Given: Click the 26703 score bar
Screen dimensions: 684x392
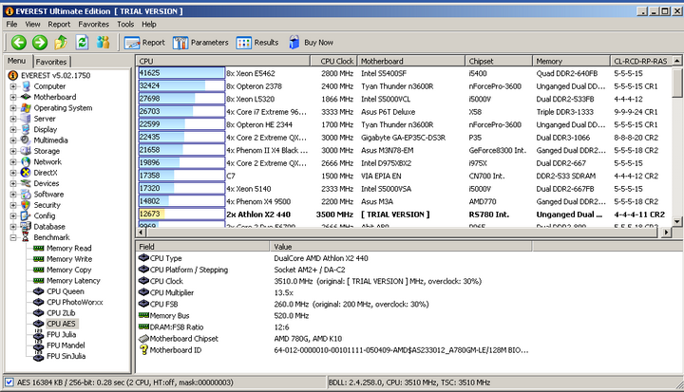Looking at the screenshot, I should [181, 112].
